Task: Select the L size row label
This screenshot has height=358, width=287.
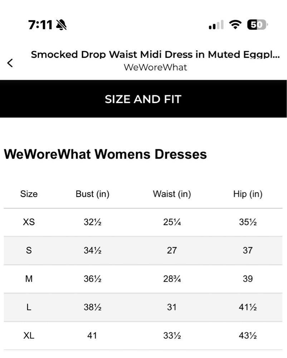Action: (29, 307)
